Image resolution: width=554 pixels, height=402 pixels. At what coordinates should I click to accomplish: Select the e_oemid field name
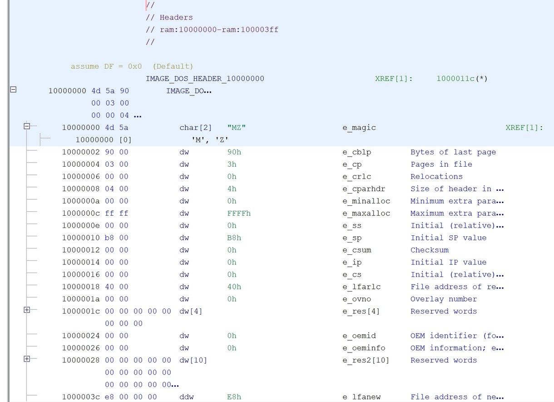359,336
